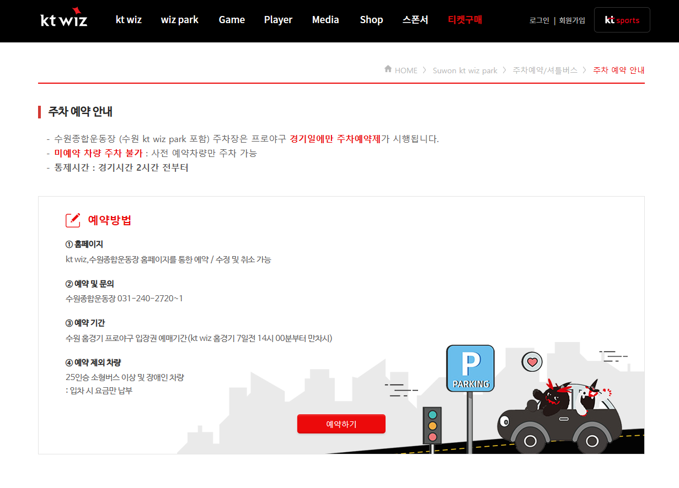Open the 스폰서 menu
The height and width of the screenshot is (488, 679).
415,20
